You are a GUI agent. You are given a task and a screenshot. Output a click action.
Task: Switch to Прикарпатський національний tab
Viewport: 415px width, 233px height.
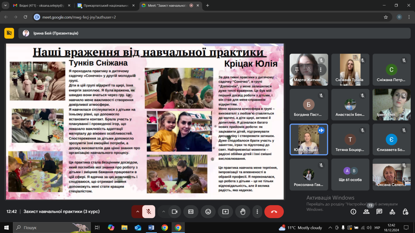point(106,5)
